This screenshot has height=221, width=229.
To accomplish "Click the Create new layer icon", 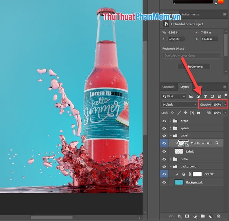I will point(211,216).
